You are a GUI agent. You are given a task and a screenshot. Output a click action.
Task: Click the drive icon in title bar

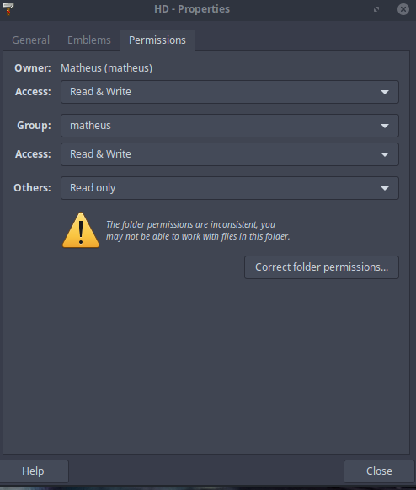(8, 8)
